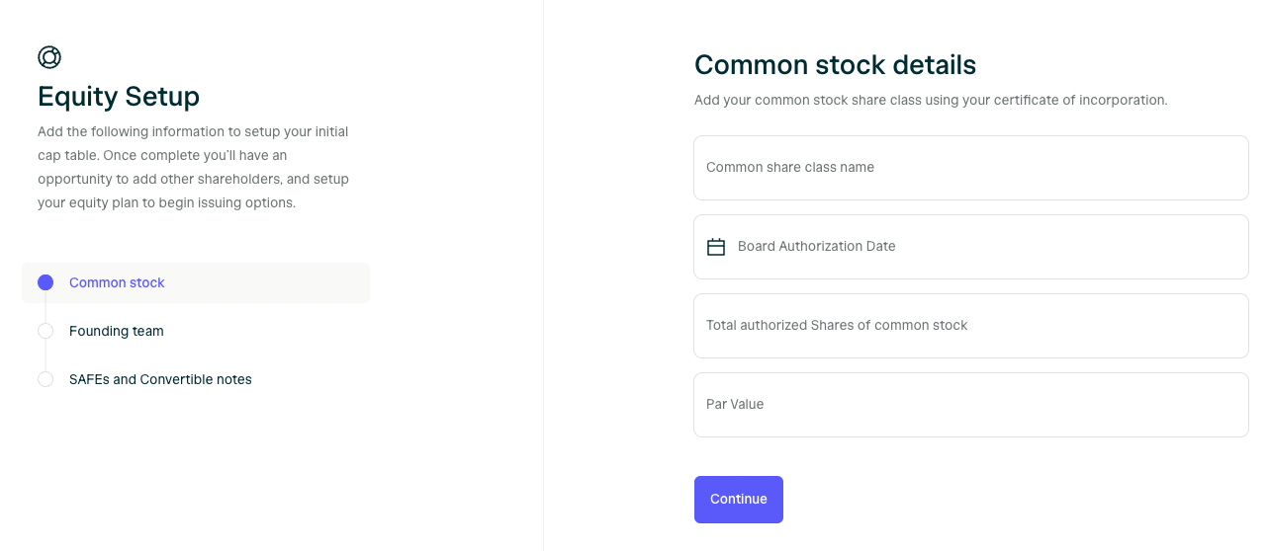Image resolution: width=1268 pixels, height=551 pixels.
Task: Click the Founding team step circle
Action: (x=45, y=331)
